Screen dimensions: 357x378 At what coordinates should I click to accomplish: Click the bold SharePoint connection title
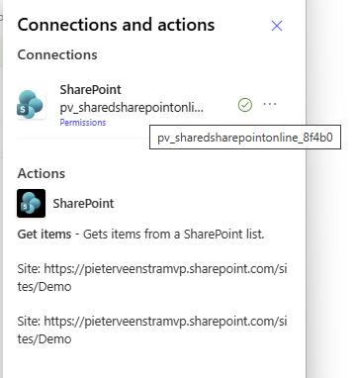(x=90, y=90)
